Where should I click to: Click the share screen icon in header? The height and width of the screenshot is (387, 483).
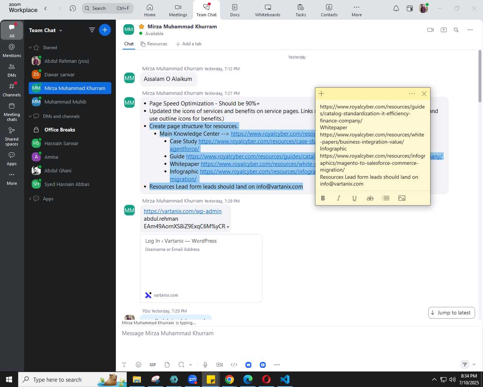444,30
